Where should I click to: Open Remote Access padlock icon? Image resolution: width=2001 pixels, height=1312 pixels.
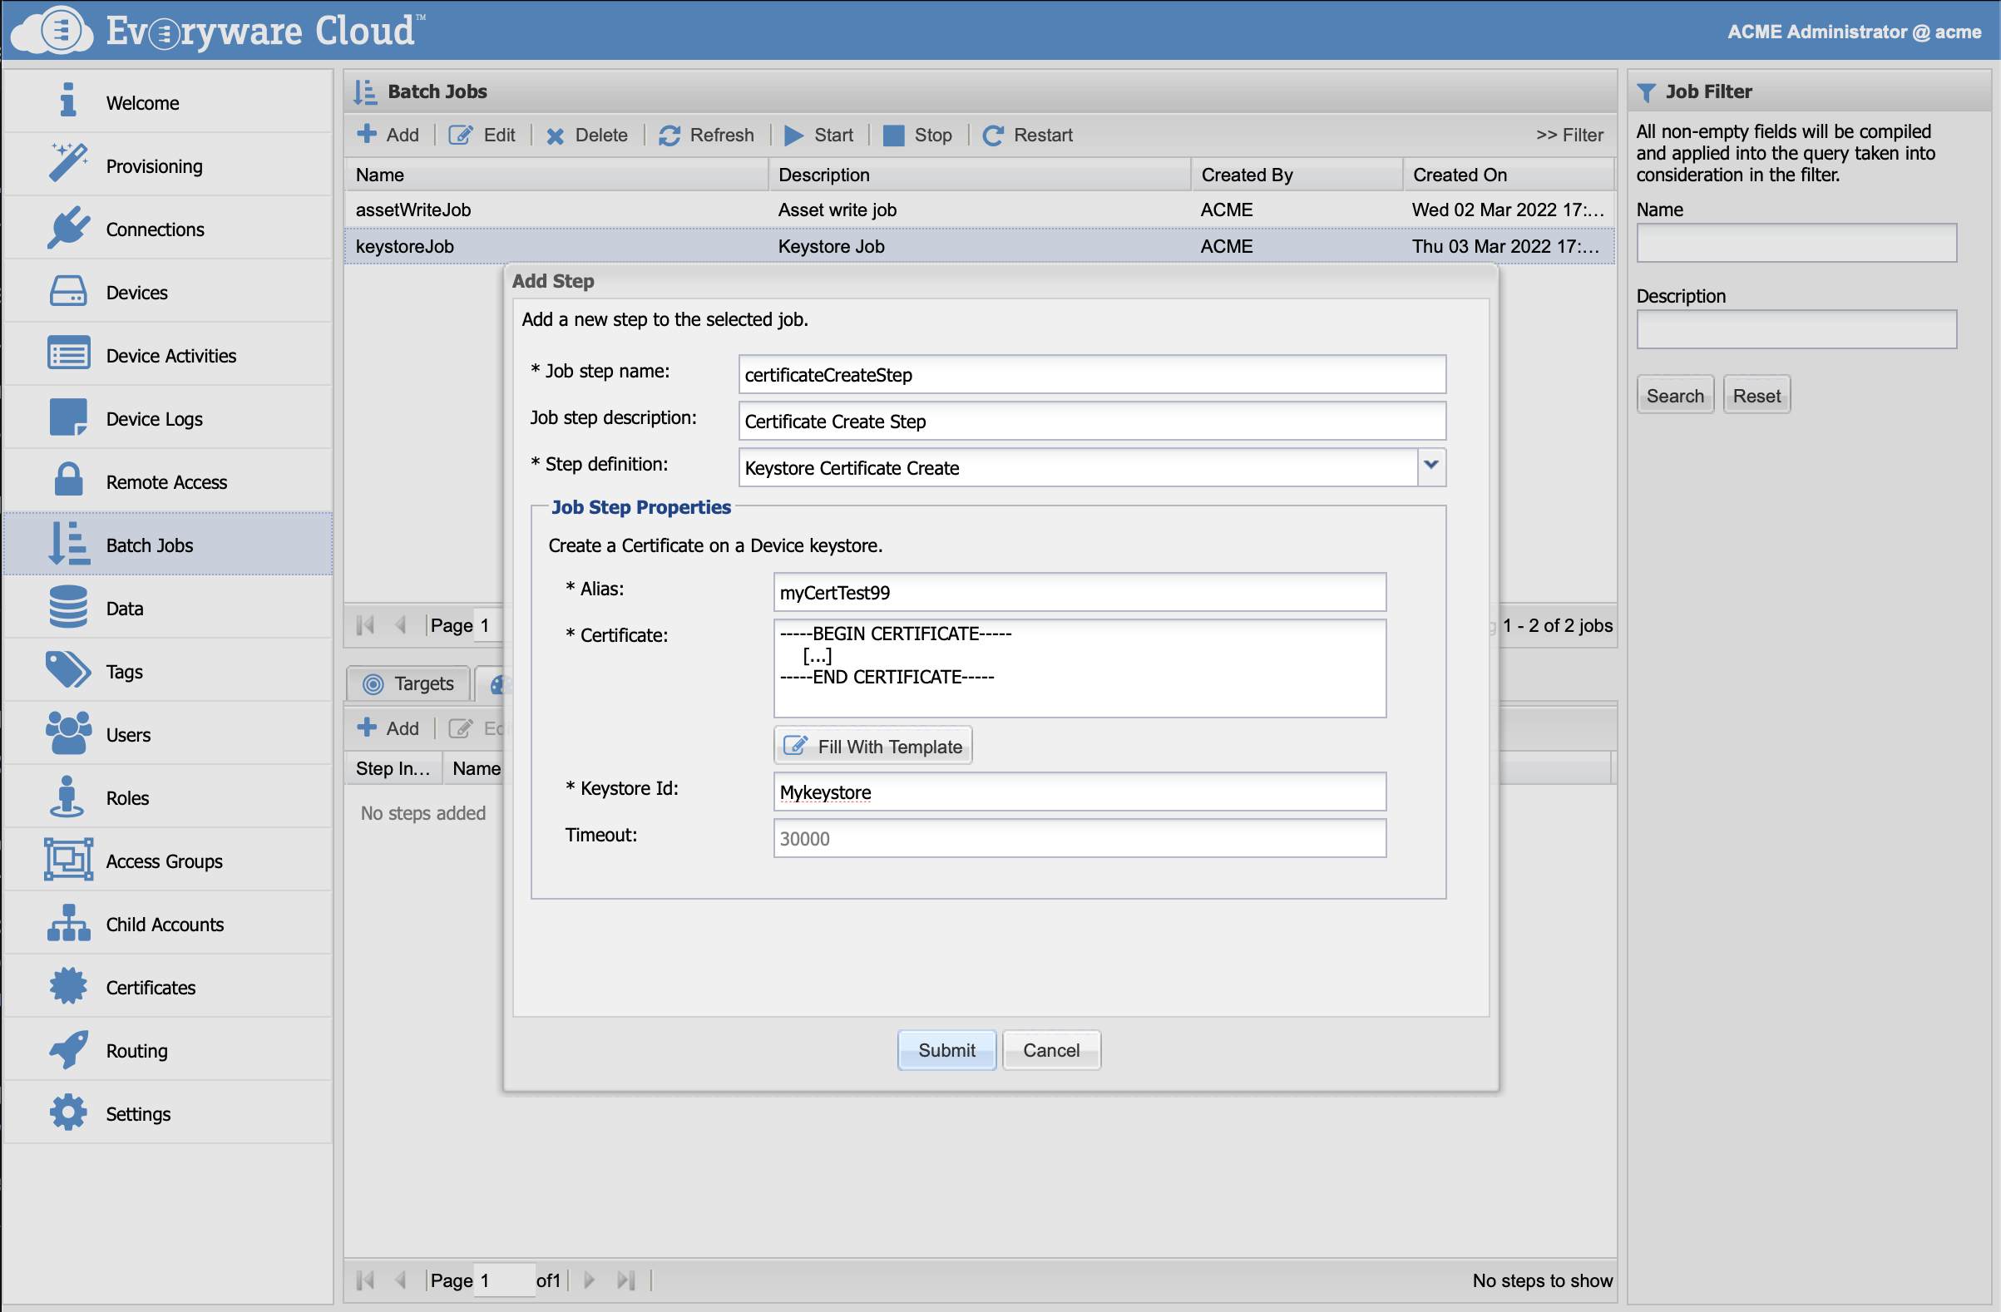pyautogui.click(x=68, y=480)
